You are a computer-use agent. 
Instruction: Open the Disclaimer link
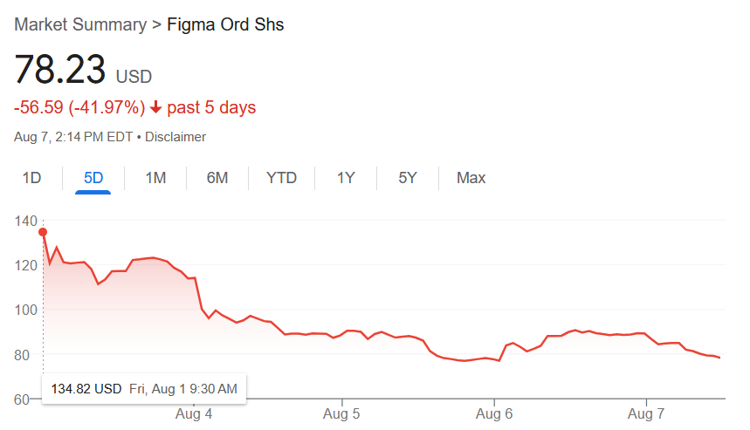[x=175, y=137]
